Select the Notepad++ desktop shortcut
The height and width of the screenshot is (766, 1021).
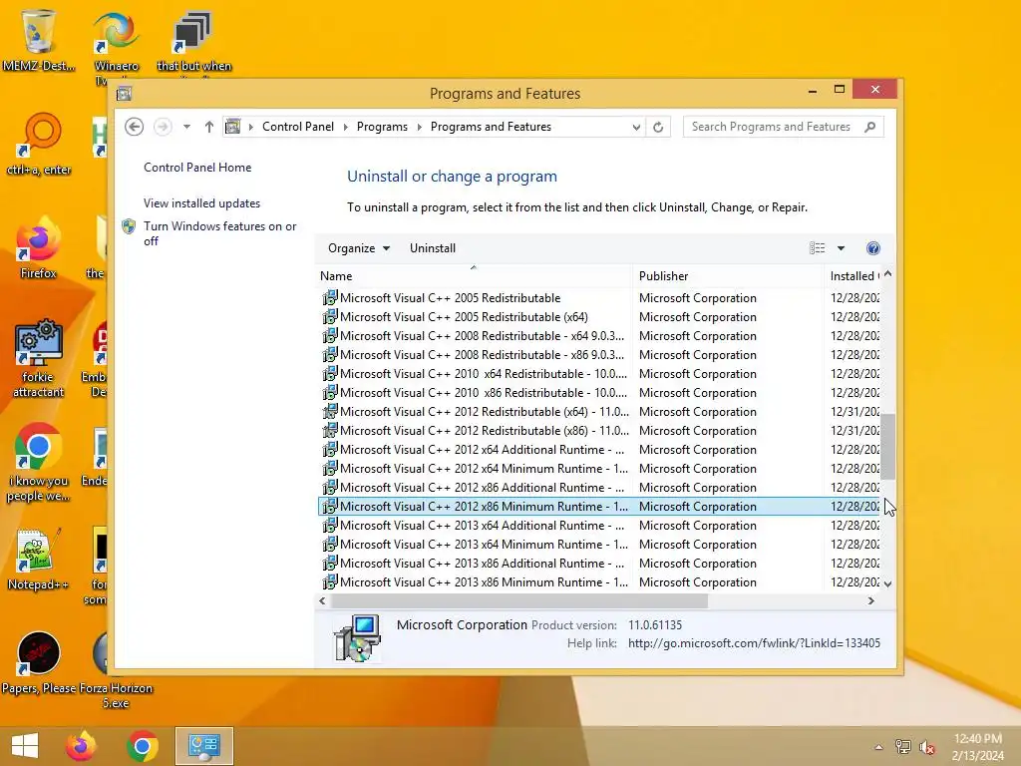click(x=38, y=559)
